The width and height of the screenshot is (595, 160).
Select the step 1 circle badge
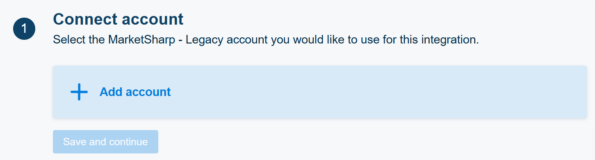tap(24, 29)
